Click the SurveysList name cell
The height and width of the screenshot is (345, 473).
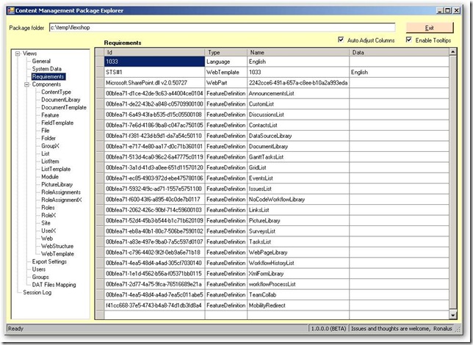click(x=298, y=231)
